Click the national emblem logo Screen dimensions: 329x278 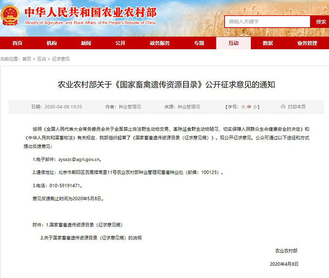point(10,15)
